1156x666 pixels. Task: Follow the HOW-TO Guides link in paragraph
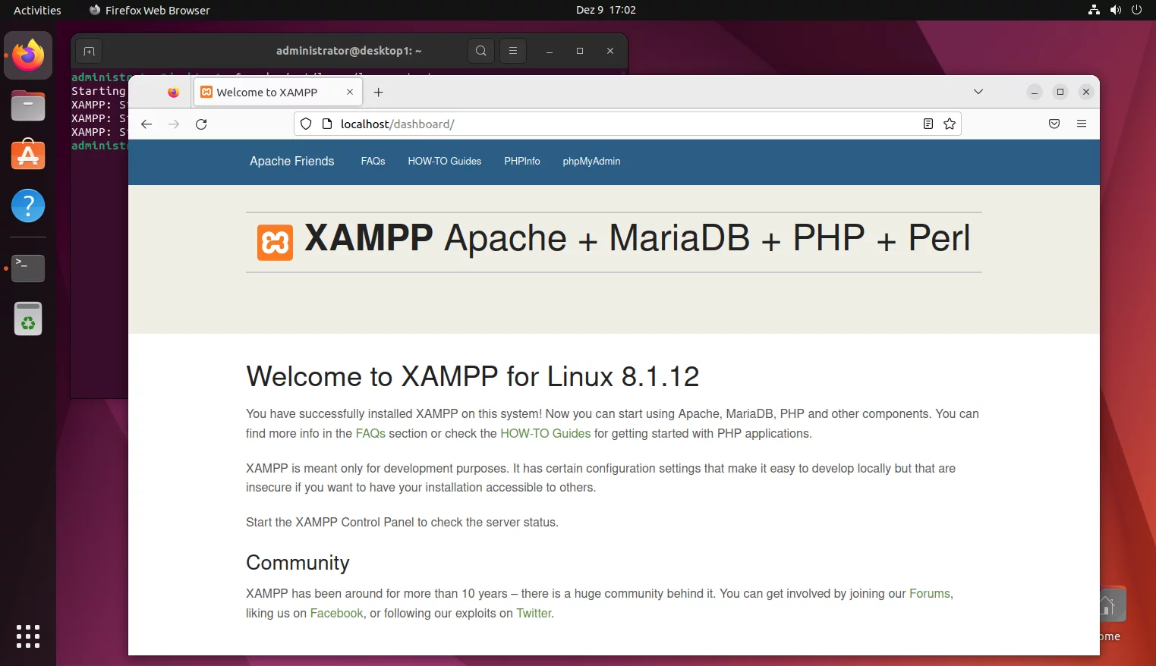click(x=545, y=433)
